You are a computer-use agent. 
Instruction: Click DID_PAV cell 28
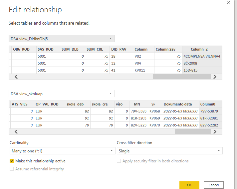coord(121,56)
